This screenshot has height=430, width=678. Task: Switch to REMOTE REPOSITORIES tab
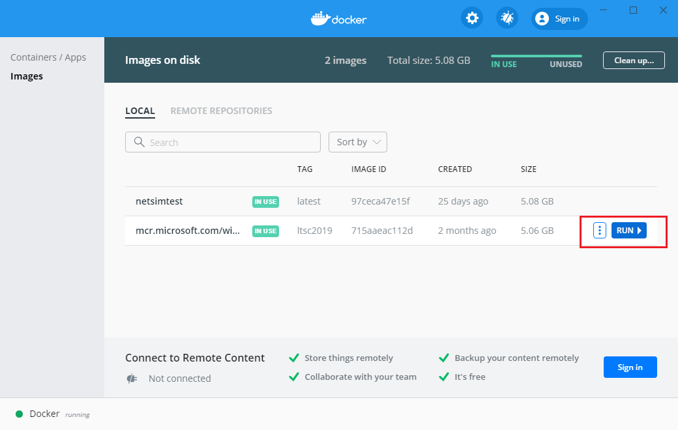click(222, 111)
